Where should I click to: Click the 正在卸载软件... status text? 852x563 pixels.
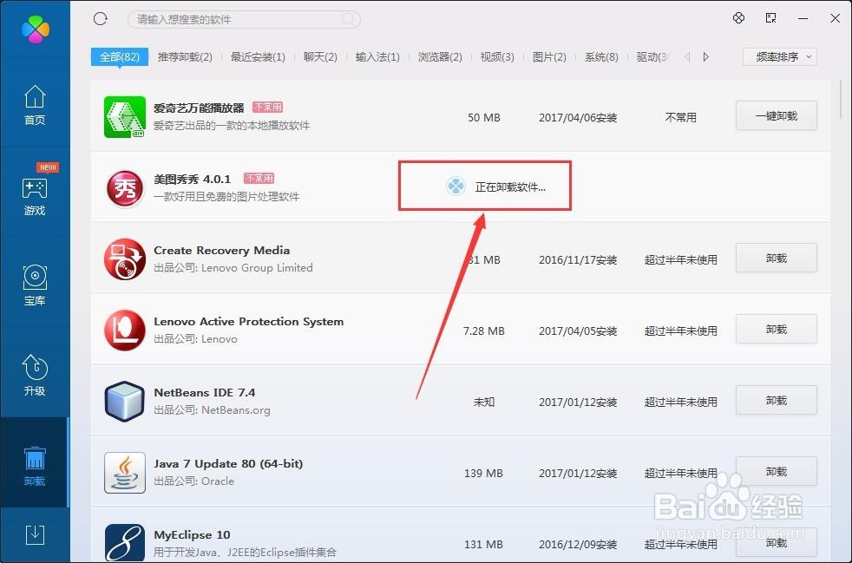[x=510, y=187]
